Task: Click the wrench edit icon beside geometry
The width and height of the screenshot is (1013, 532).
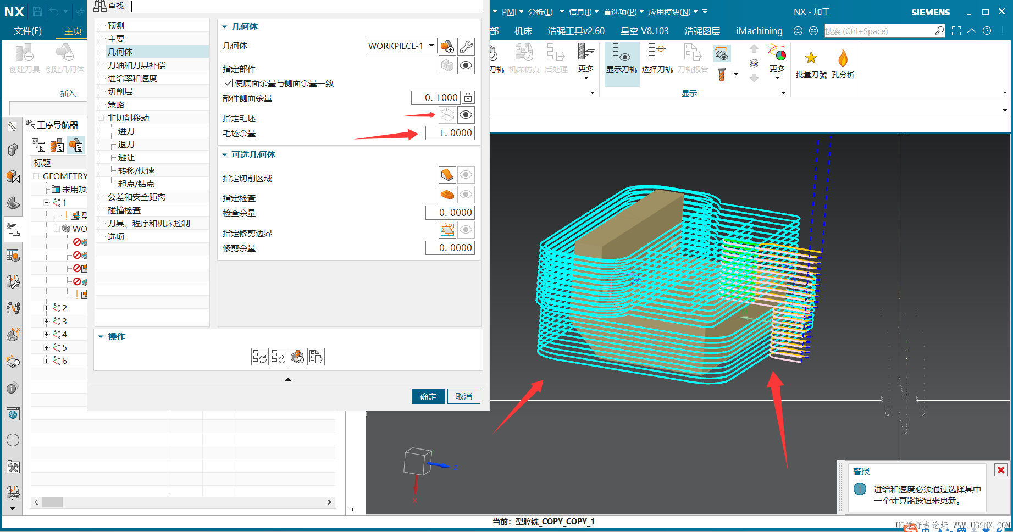Action: (x=466, y=46)
